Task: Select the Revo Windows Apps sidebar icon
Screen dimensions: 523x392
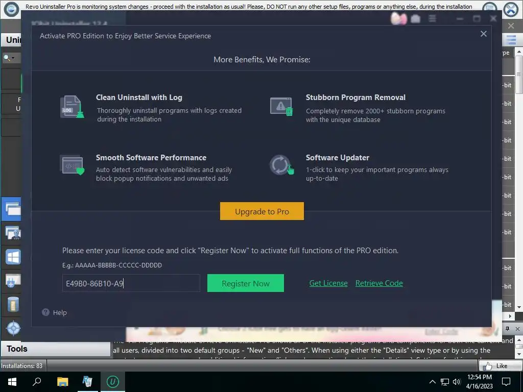Action: coord(13,257)
